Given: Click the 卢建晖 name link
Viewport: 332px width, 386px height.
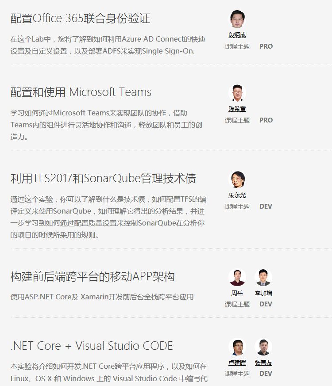Looking at the screenshot, I should coord(237,363).
